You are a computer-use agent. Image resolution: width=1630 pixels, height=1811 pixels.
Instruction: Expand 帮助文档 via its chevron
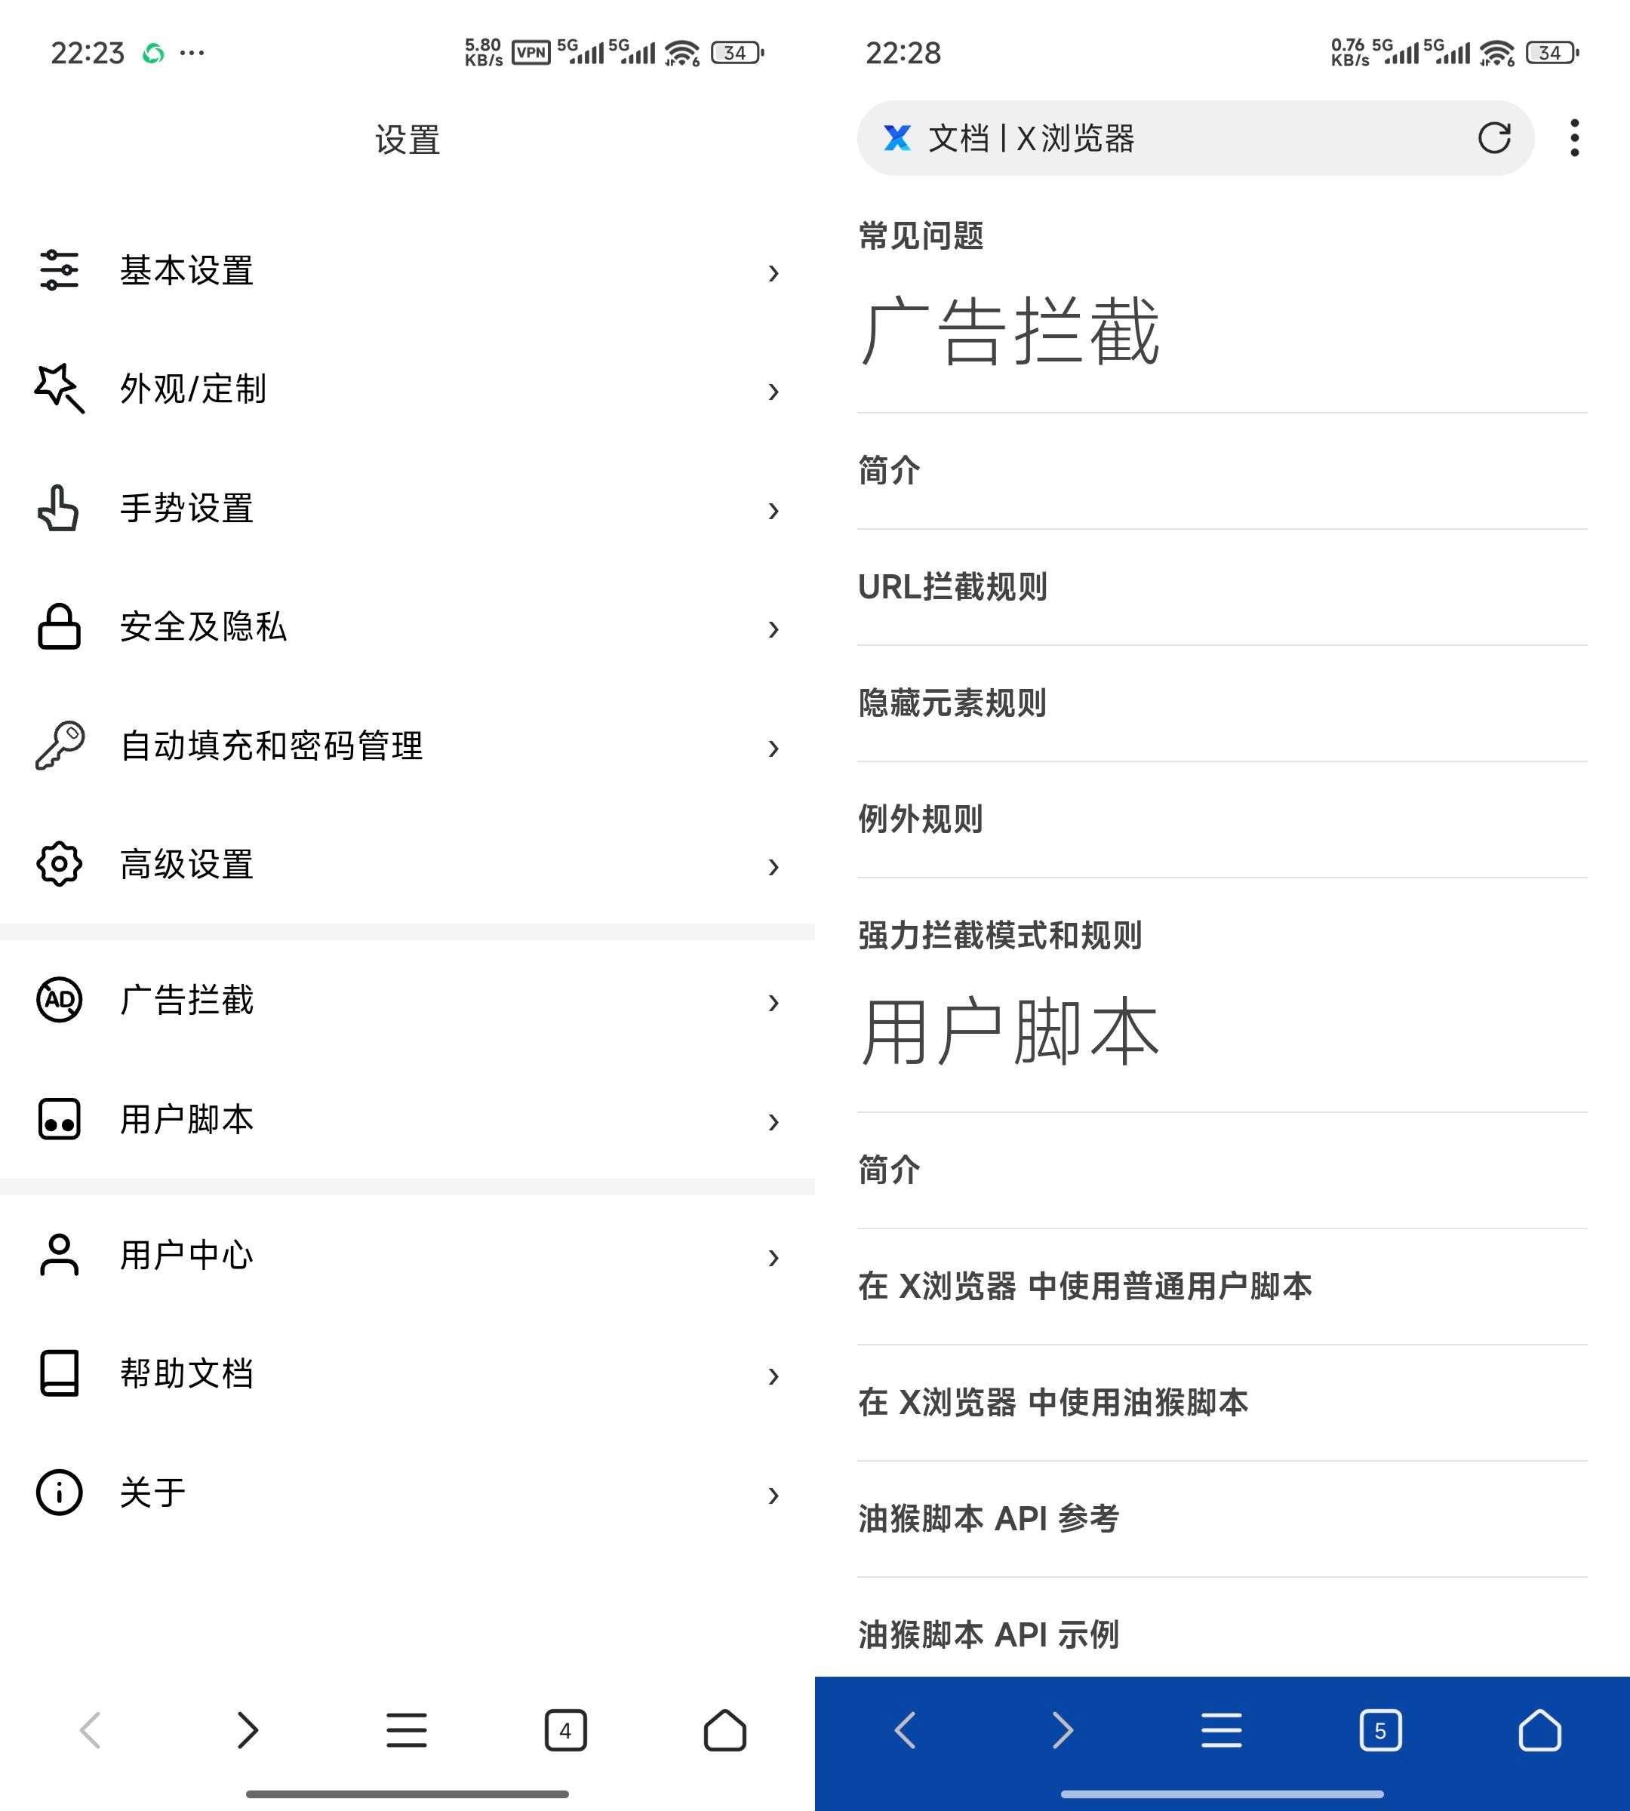[773, 1376]
